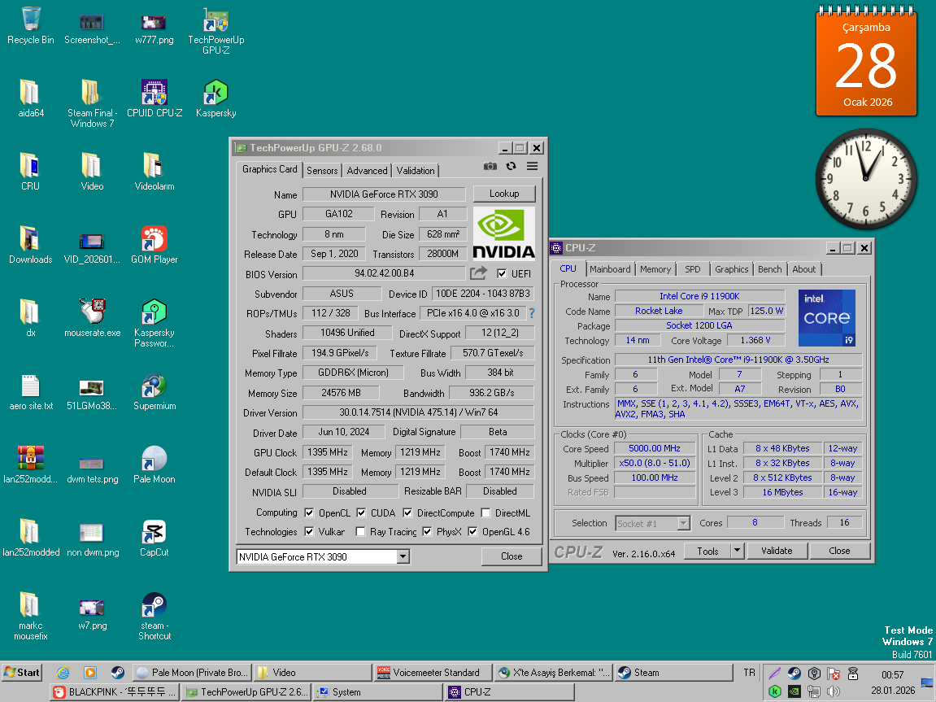
Task: Click the Steam quick launch icon
Action: pyautogui.click(x=117, y=673)
